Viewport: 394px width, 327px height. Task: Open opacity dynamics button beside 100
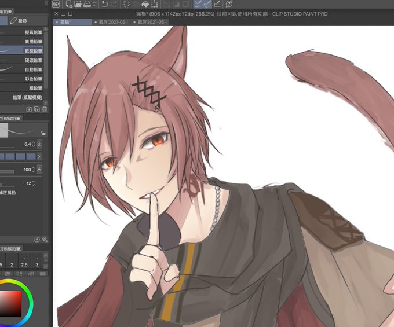[39, 169]
